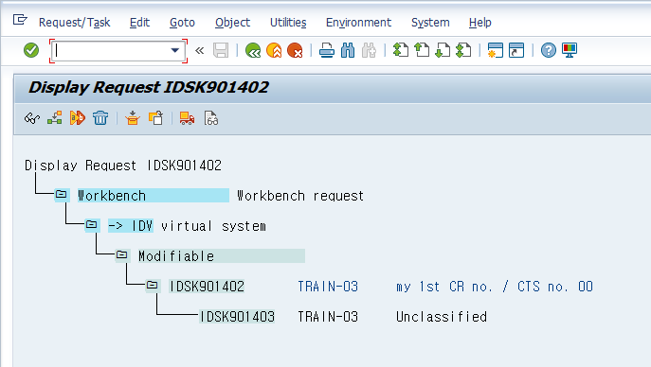Screen dimensions: 651x367
Task: Click the orange rename a-b icon
Action: point(77,118)
